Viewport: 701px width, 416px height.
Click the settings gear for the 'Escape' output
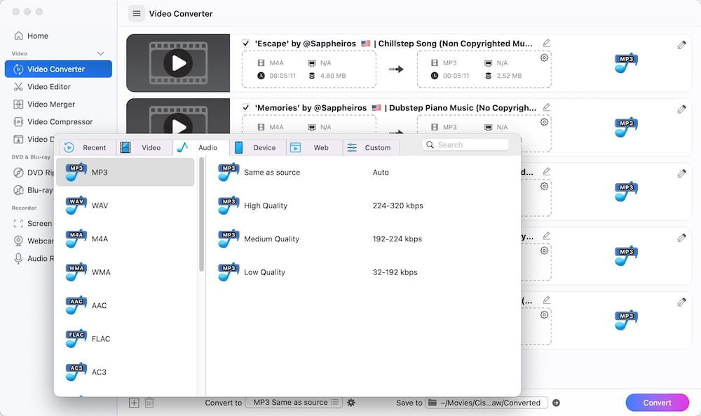[x=544, y=58]
